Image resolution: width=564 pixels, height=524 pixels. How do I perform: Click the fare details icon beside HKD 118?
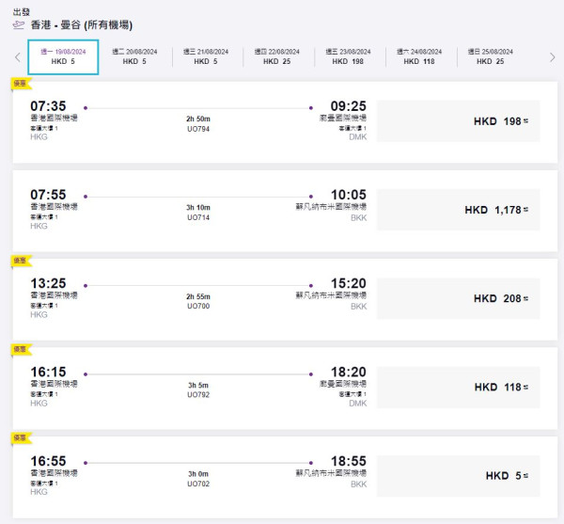click(525, 388)
